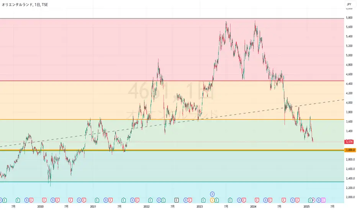Image resolution: width=357 pixels, height=210 pixels.
Task: Open the purple E upcoming earnings marker
Action: (323, 200)
